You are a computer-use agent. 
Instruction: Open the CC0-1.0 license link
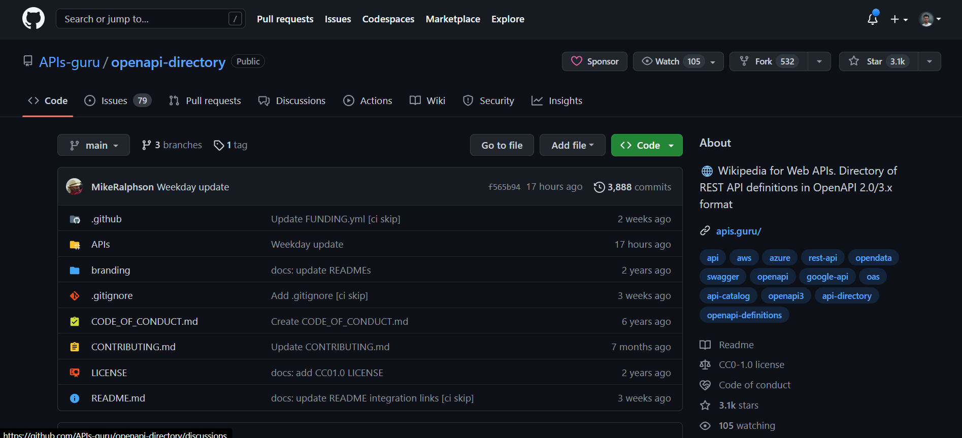[751, 365]
